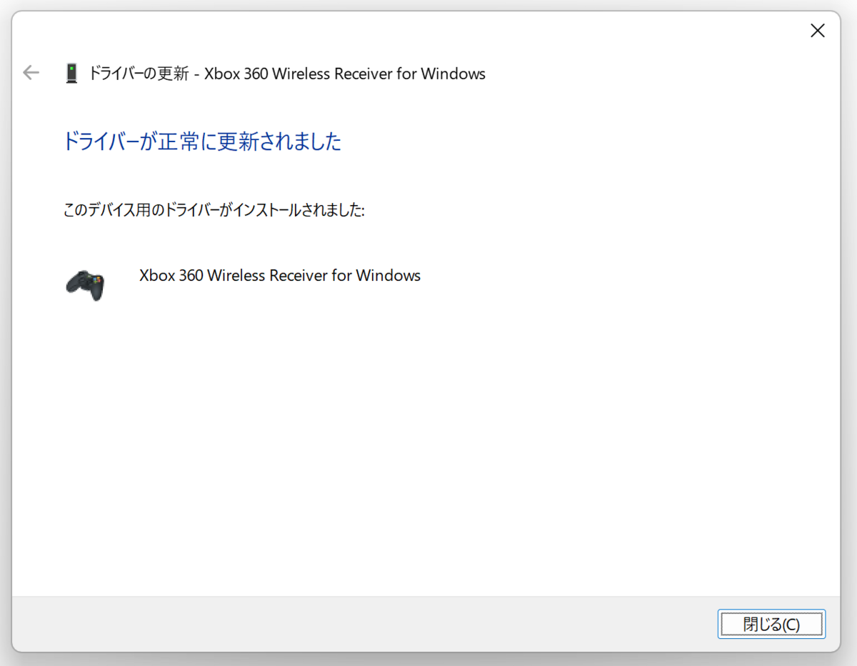857x666 pixels.
Task: Click the 閉じる(C) button
Action: [771, 624]
